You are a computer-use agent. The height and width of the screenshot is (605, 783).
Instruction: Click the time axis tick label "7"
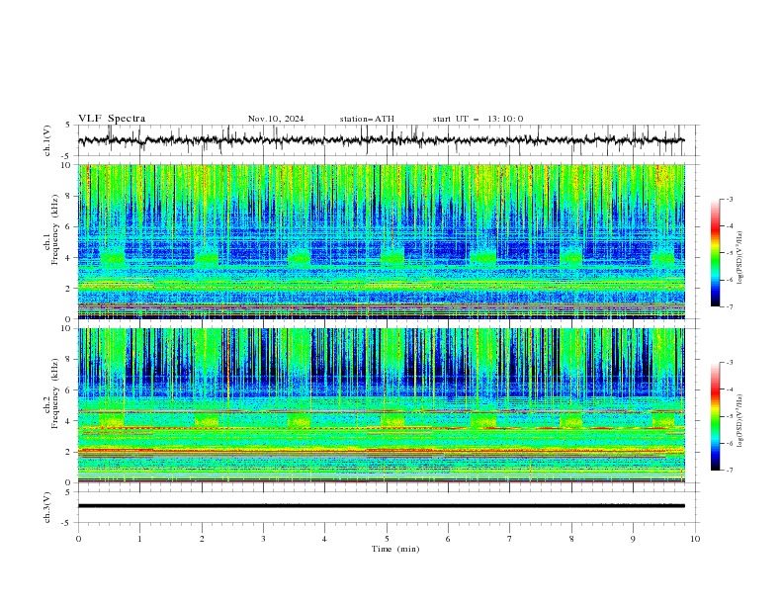coord(510,539)
